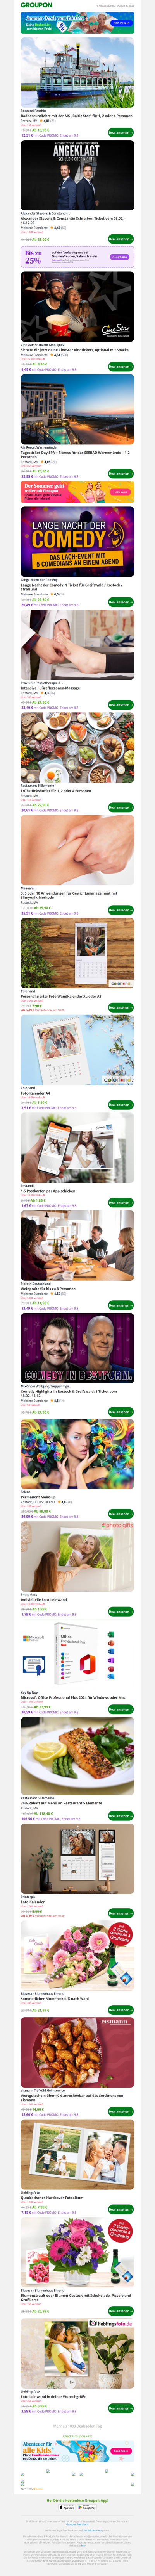Image resolution: width=155 pixels, height=2576 pixels.
Task: Open the Angeklagt show poster image
Action: [77, 175]
